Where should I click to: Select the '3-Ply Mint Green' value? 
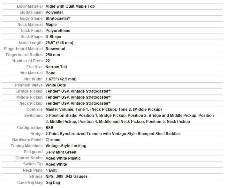tap(61, 153)
